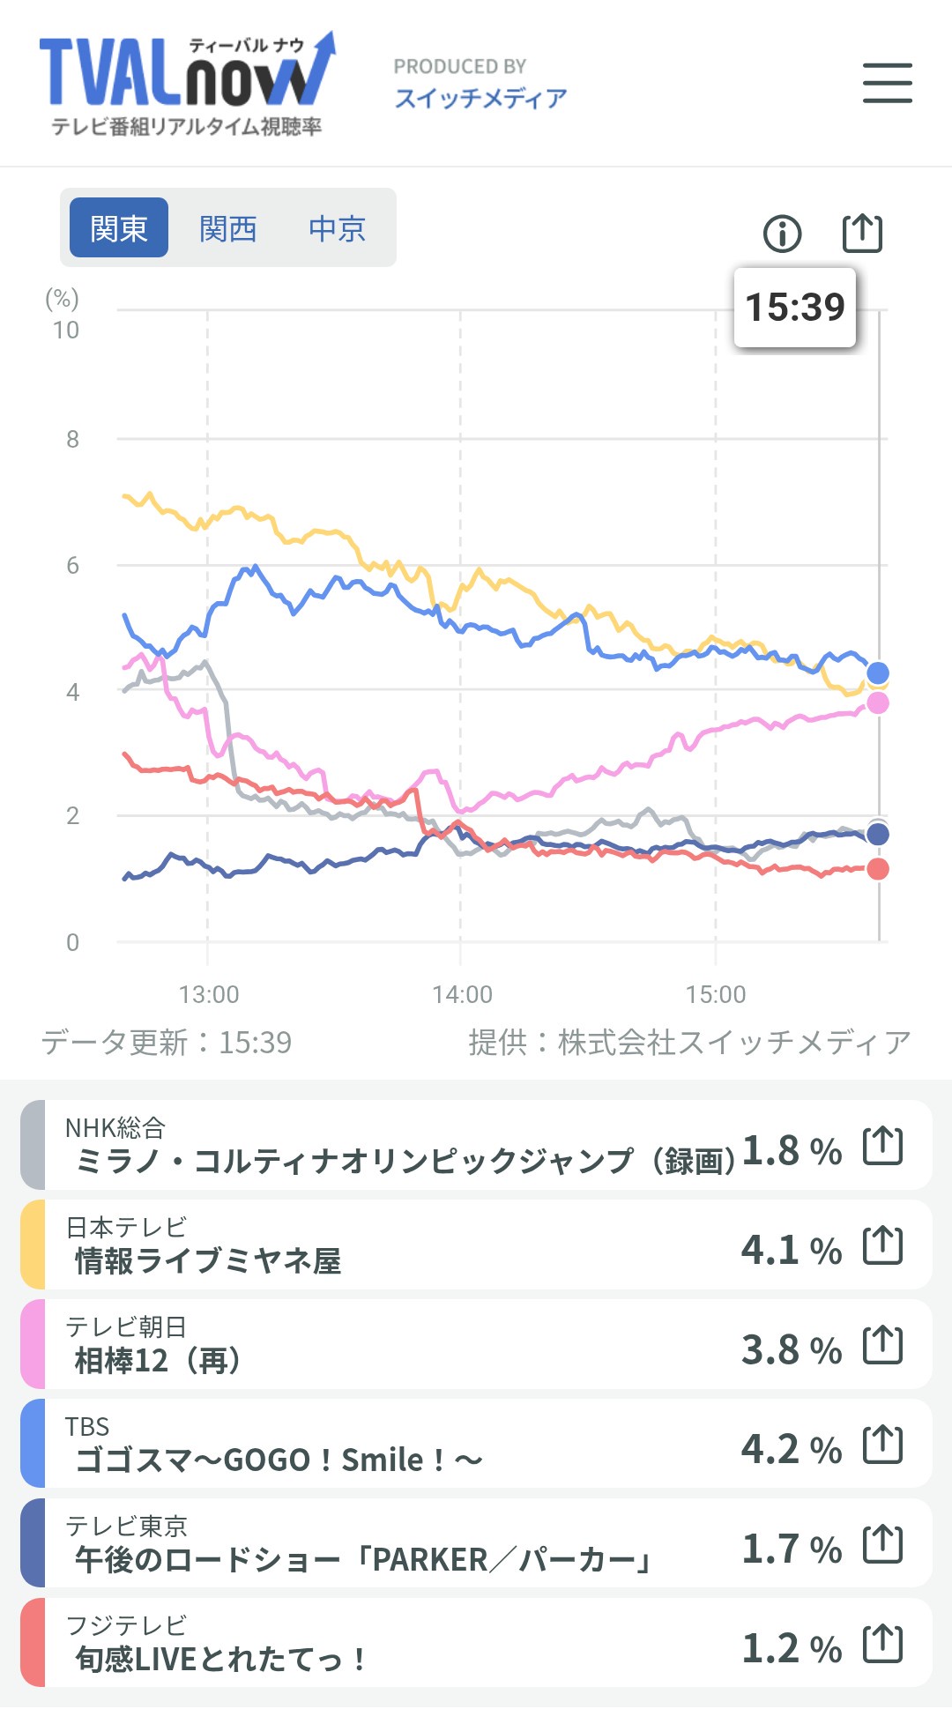Share the TBS ゴゴスマ rating
Viewport: 952px width, 1709px height.
coord(882,1445)
